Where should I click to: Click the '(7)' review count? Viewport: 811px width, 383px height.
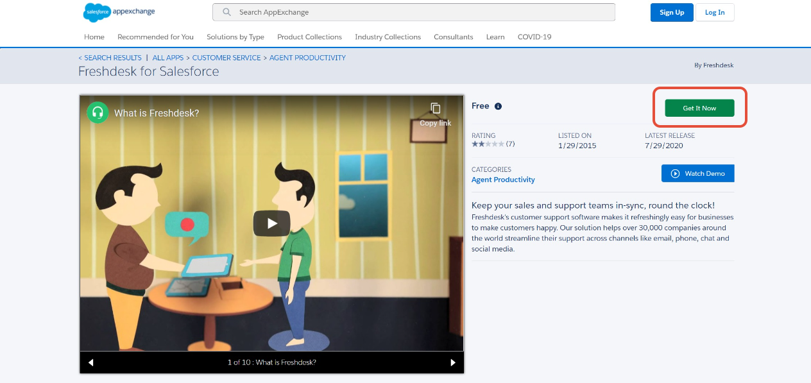pos(510,144)
